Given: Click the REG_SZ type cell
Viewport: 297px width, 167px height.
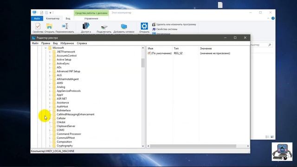Looking at the screenshot, I should (178, 53).
